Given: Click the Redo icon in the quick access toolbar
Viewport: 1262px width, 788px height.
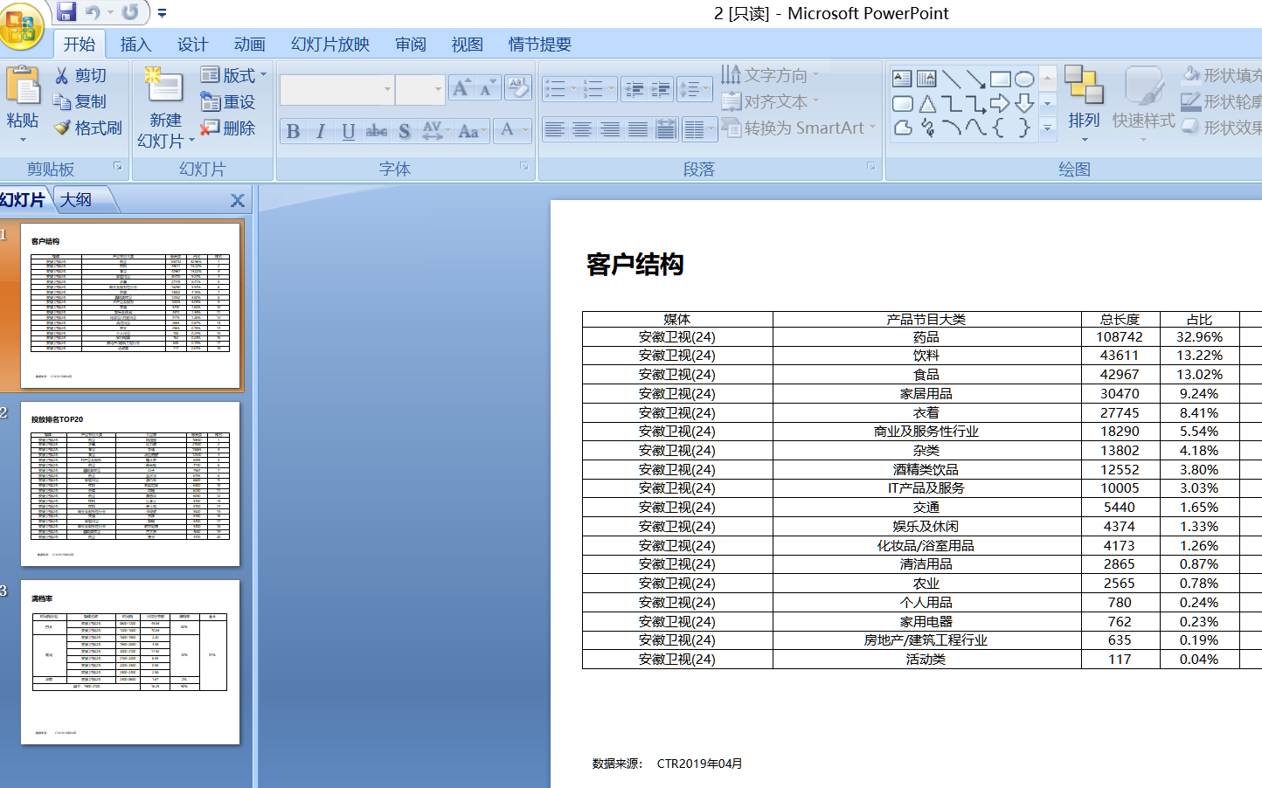Looking at the screenshot, I should click(130, 12).
